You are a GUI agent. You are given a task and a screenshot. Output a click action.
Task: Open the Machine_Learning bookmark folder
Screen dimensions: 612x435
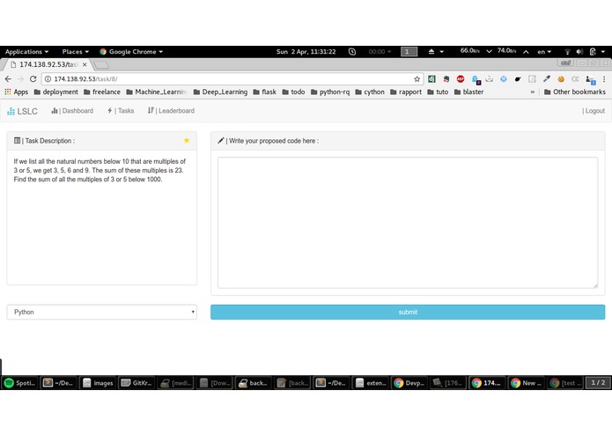pos(157,92)
